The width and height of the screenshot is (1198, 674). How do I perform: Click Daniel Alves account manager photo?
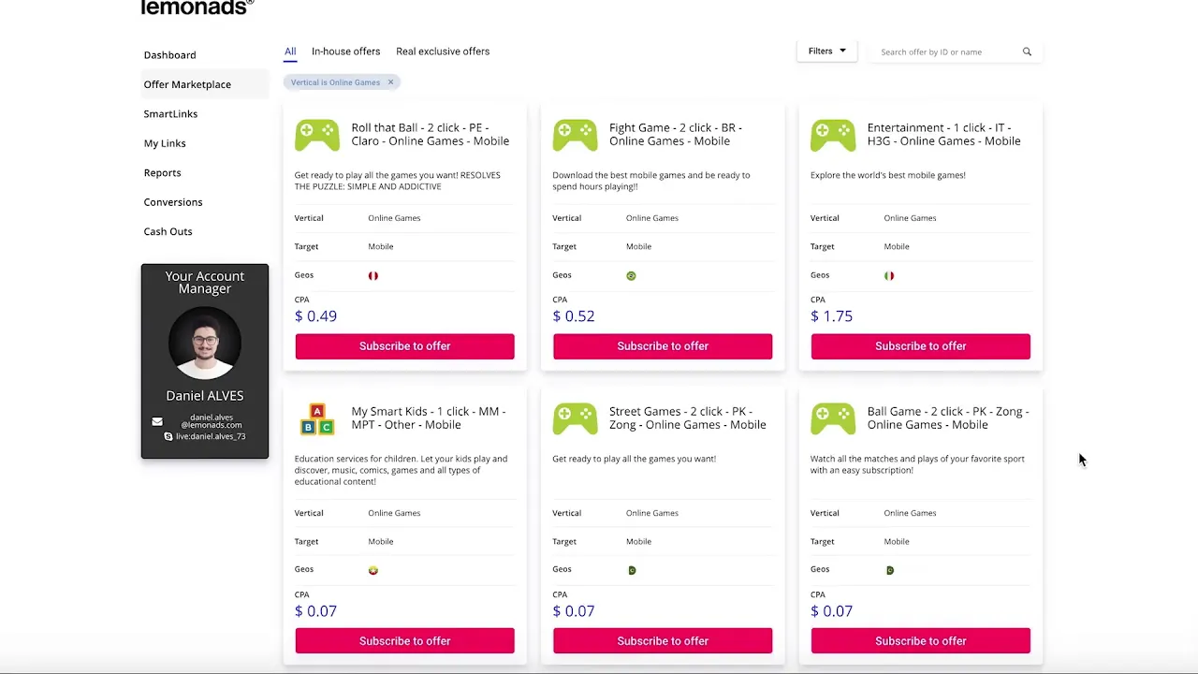(x=205, y=343)
